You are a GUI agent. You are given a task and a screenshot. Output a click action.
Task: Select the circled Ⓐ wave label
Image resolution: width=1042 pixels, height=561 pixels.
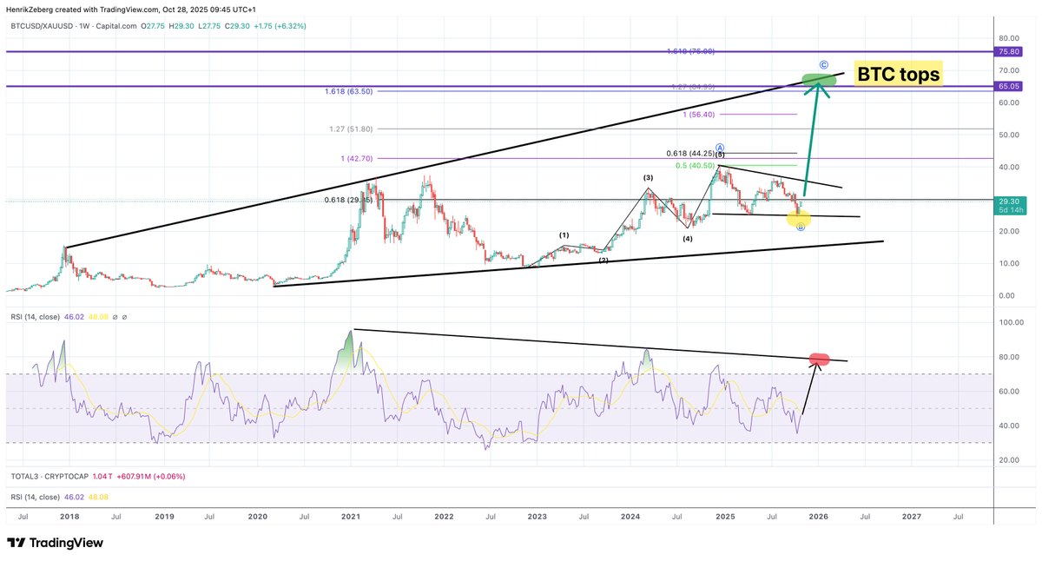tap(719, 147)
